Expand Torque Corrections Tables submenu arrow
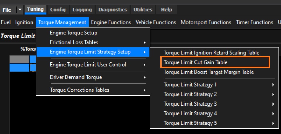 point(144,90)
